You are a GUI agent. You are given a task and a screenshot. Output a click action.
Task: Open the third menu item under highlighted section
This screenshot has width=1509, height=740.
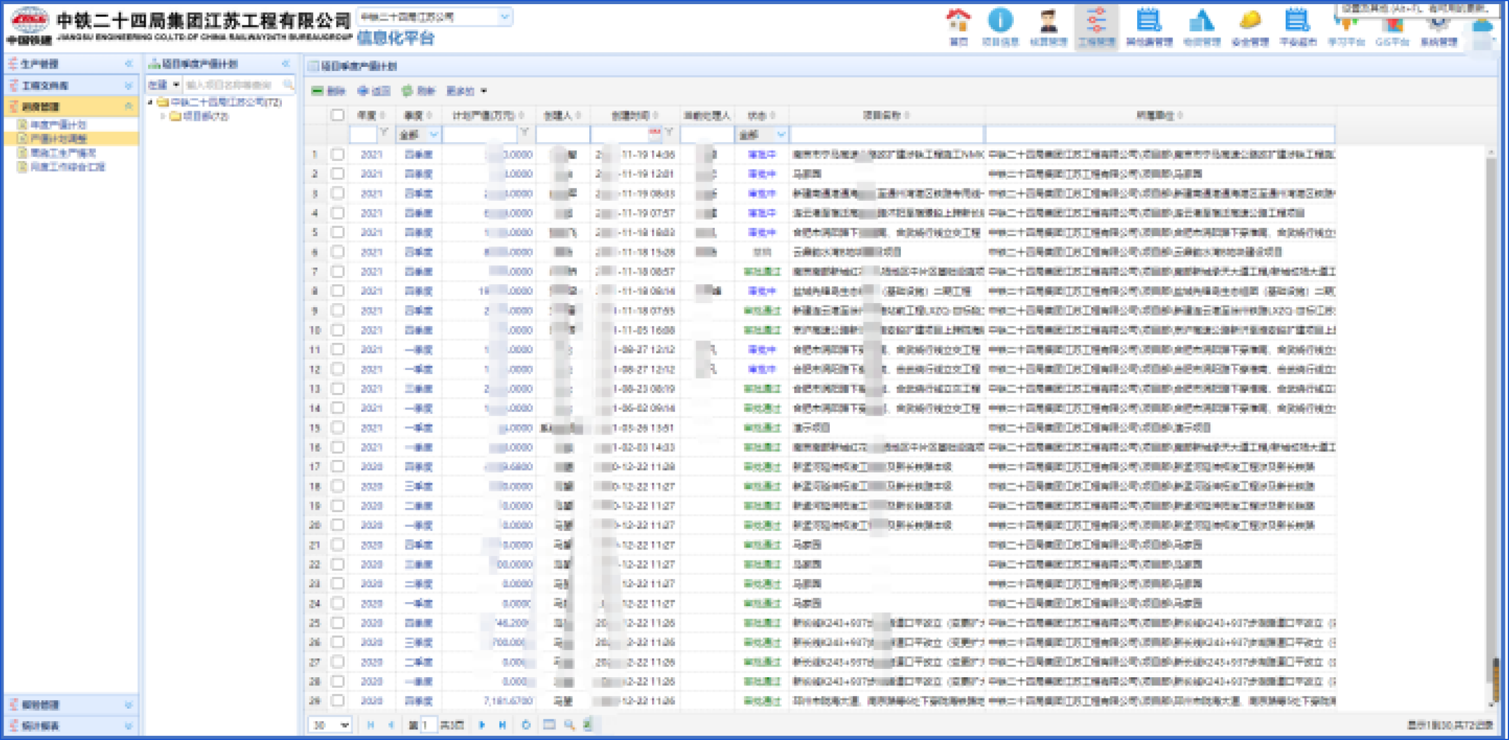click(63, 153)
